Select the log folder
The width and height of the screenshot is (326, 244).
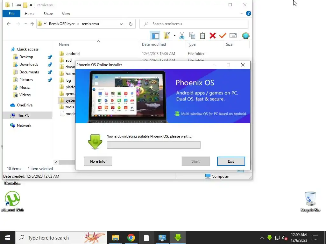(x=68, y=80)
